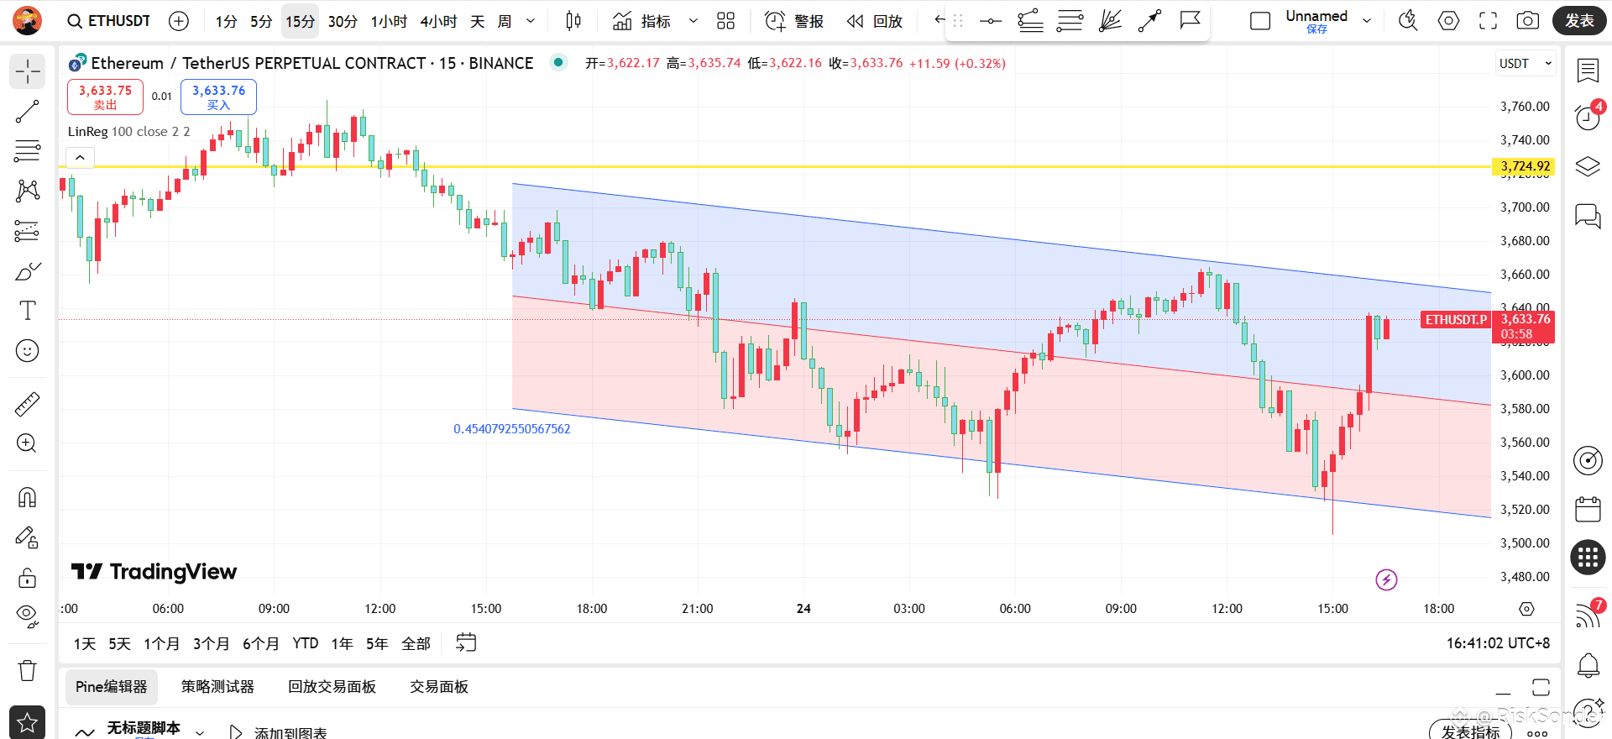Switch to 4小时 timeframe
The height and width of the screenshot is (739, 1612).
point(438,21)
